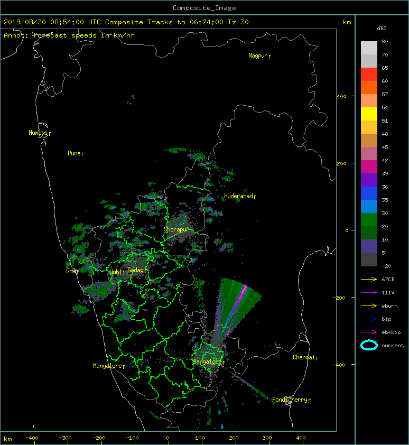Click the Pondicherry city label
The height and width of the screenshot is (445, 409).
click(x=292, y=400)
